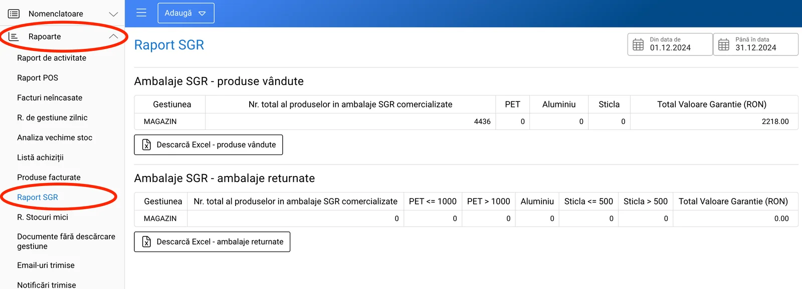The width and height of the screenshot is (802, 289).
Task: Click the value 4436 in sold products table
Action: tap(482, 121)
